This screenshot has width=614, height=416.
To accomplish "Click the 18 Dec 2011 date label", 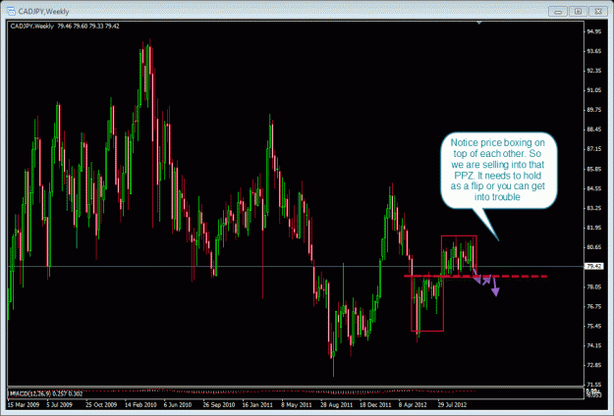I will [x=375, y=404].
